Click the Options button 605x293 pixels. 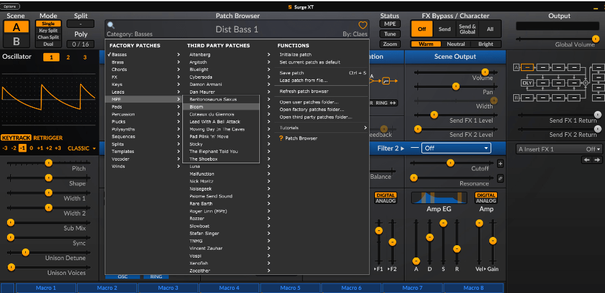pyautogui.click(x=11, y=6)
